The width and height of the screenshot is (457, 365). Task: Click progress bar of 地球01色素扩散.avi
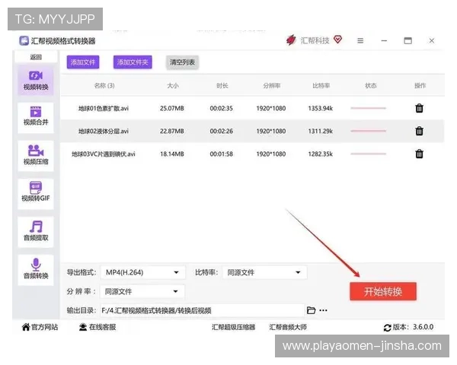click(369, 108)
